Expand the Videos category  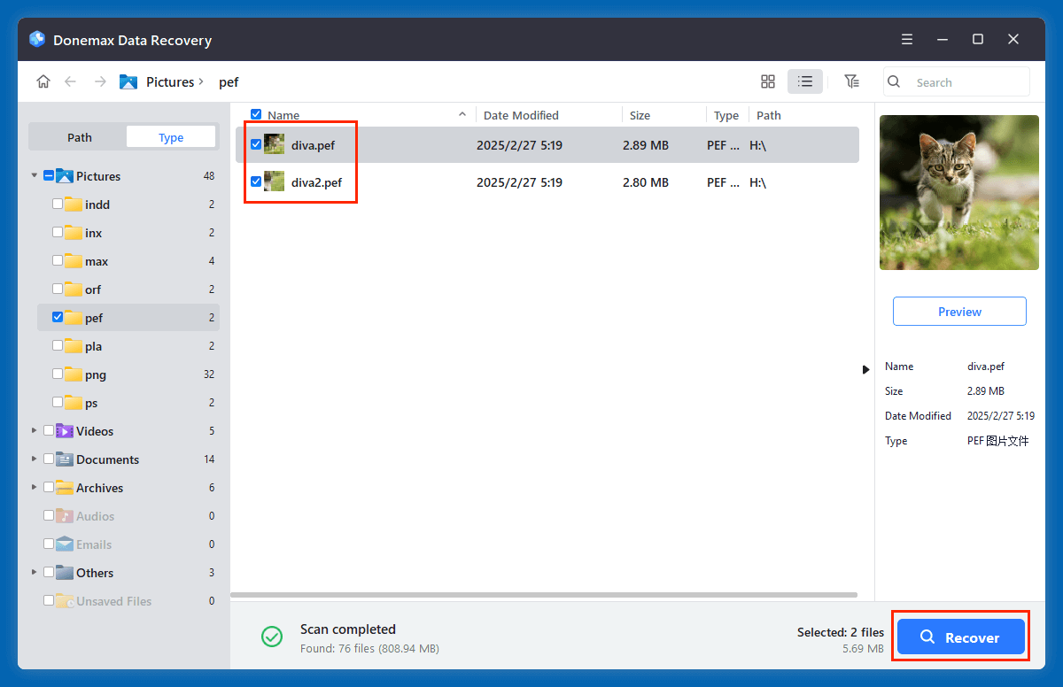point(34,430)
